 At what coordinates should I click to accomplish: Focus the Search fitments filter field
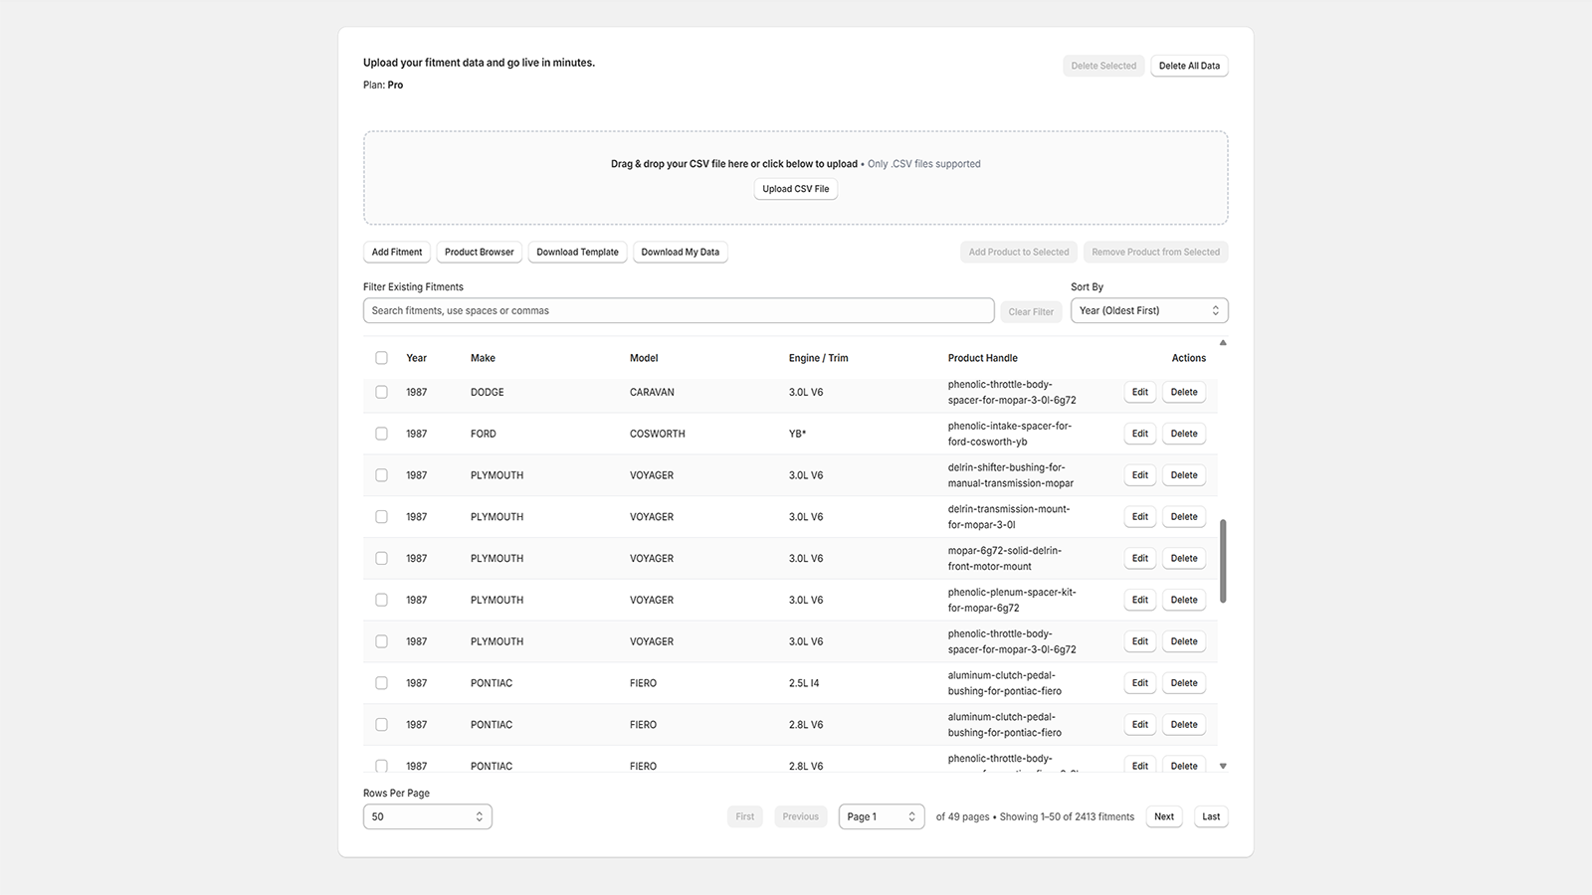pos(679,310)
